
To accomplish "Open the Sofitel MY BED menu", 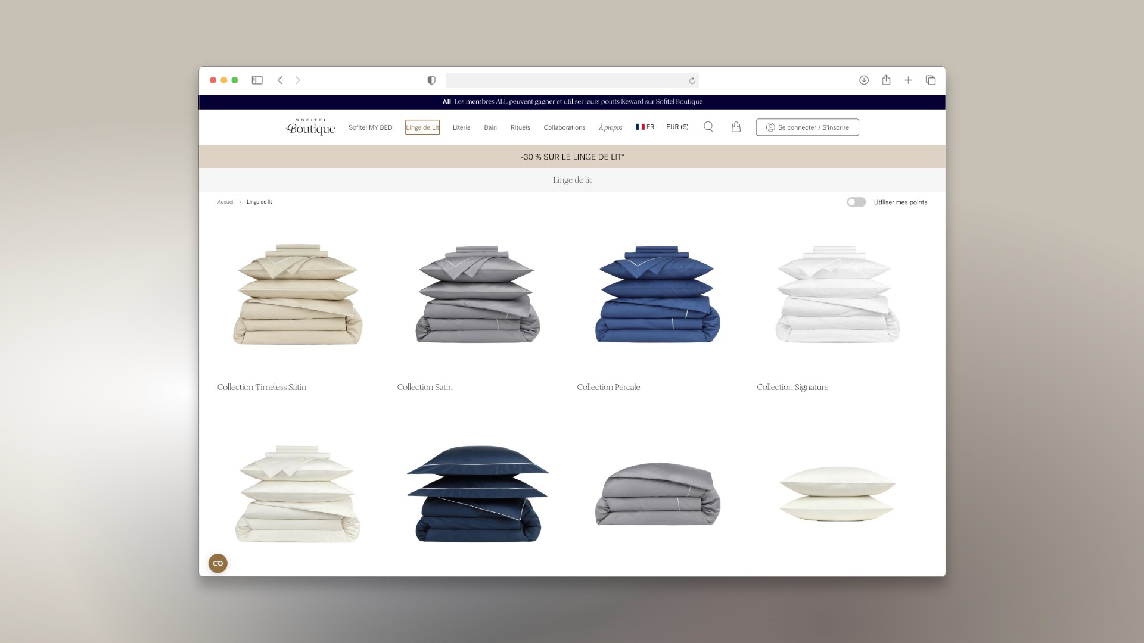I will [x=370, y=127].
